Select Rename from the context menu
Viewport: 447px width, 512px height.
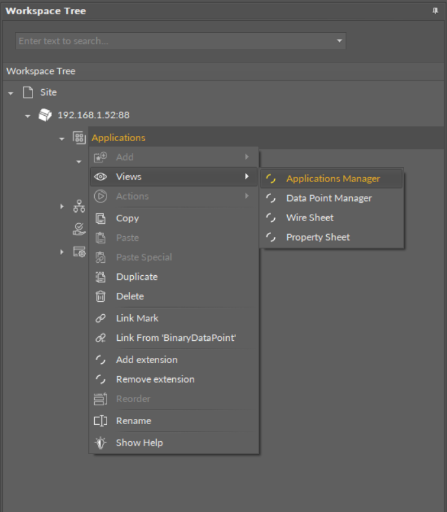coord(133,421)
